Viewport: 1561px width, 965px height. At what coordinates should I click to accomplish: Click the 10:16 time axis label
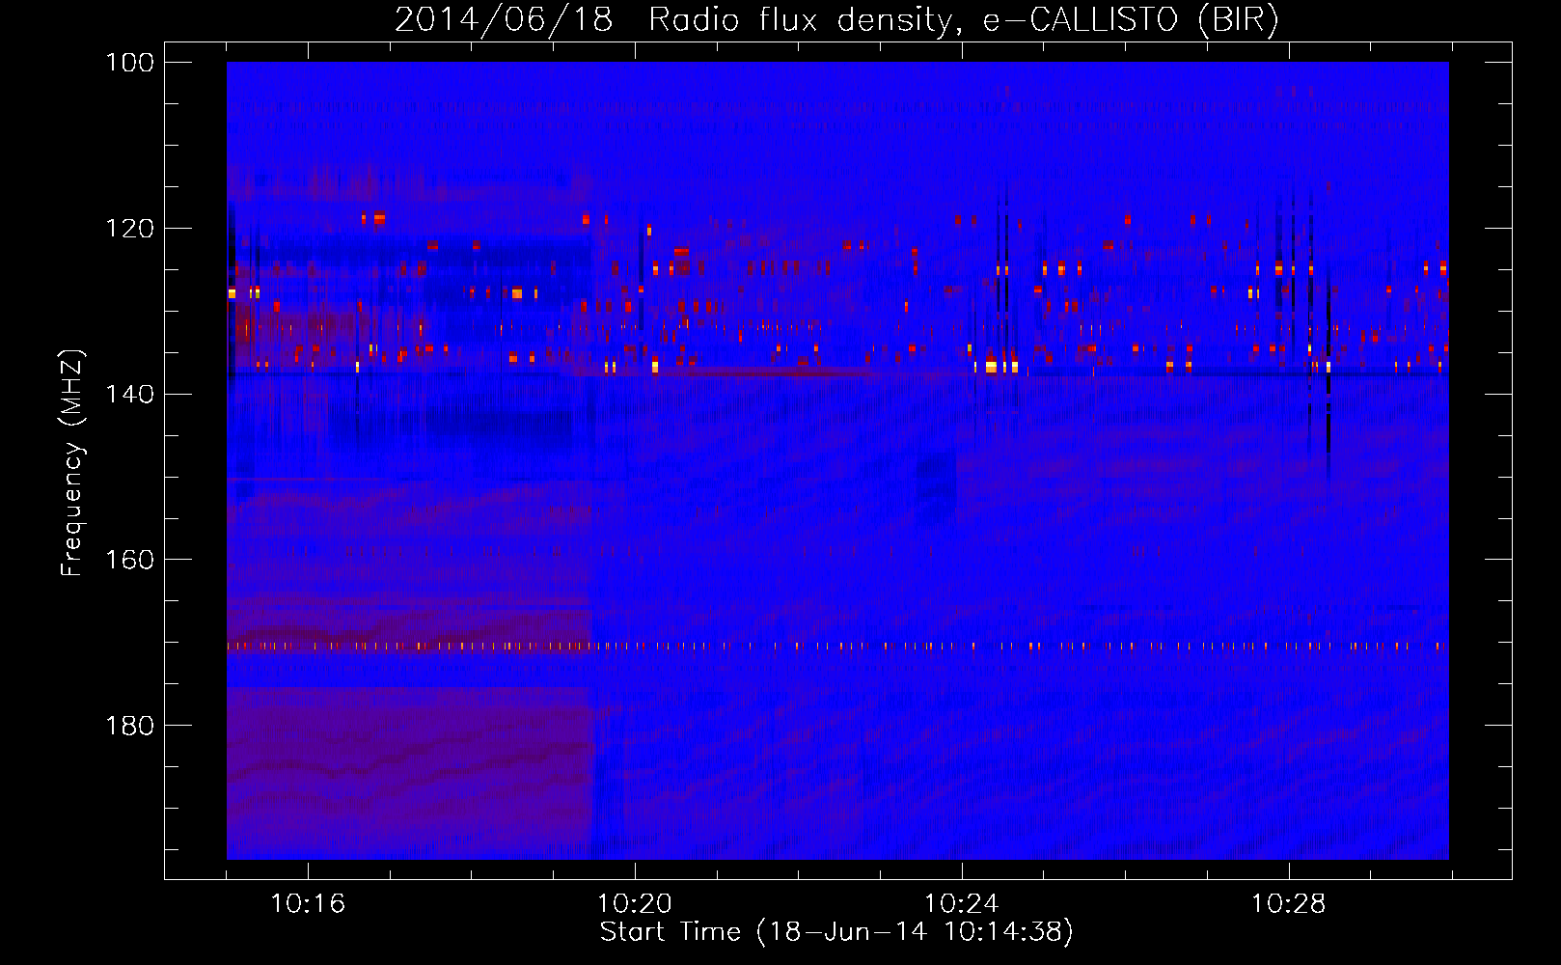(x=308, y=904)
